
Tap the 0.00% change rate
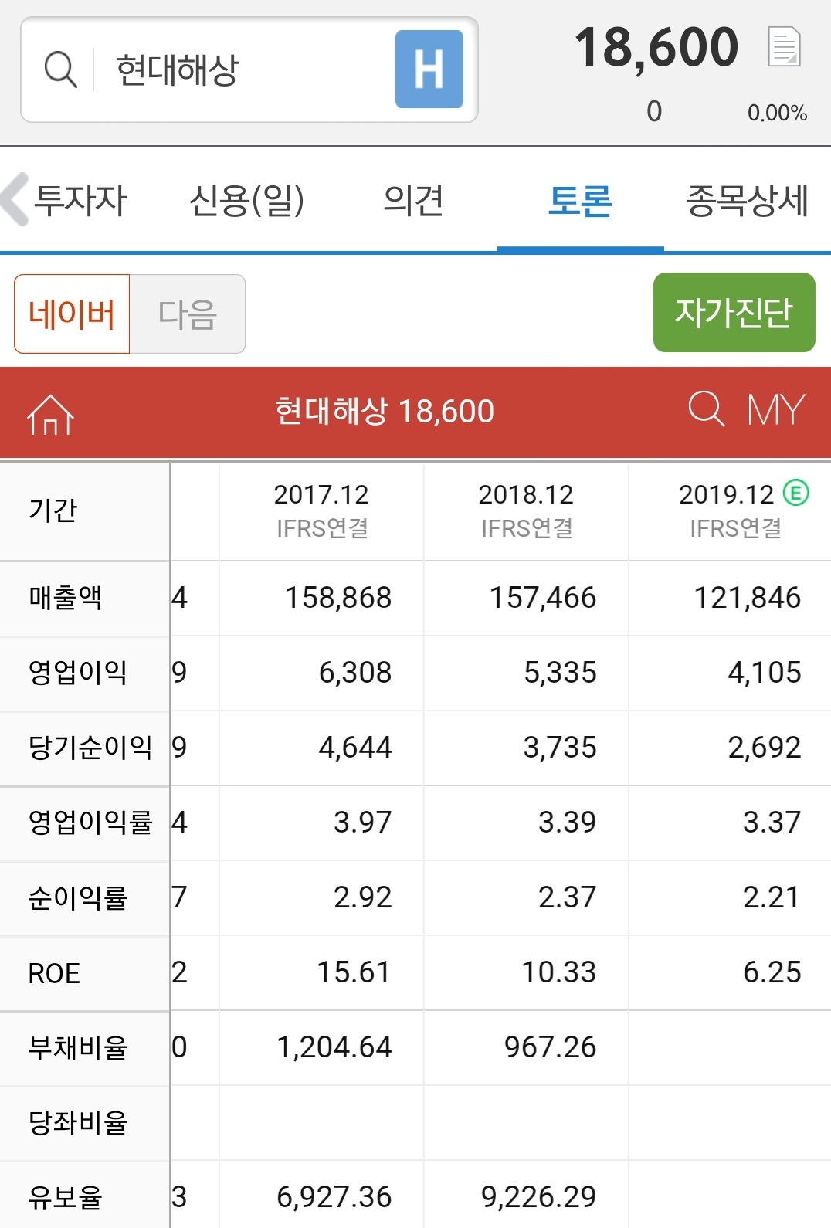click(x=777, y=113)
